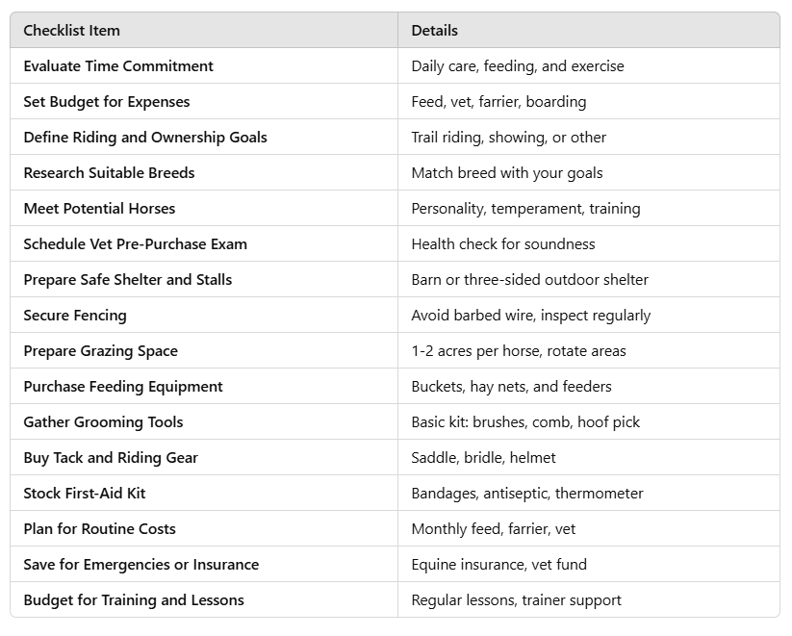Click the 'Avoid barbed wire' details cell

point(589,316)
